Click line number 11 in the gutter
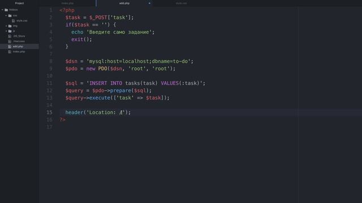The width and height of the screenshot is (362, 203). point(49,83)
